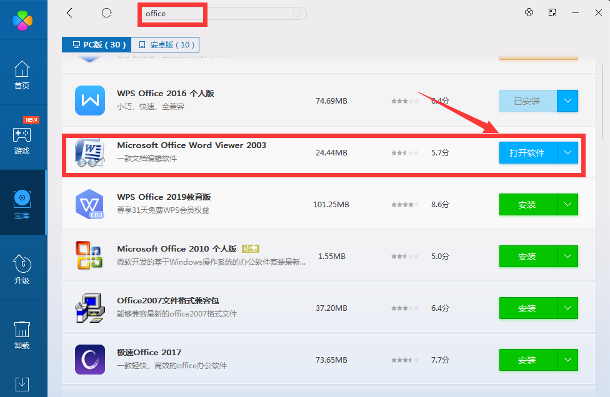
Task: Minimize the software manager window
Action: pos(576,13)
